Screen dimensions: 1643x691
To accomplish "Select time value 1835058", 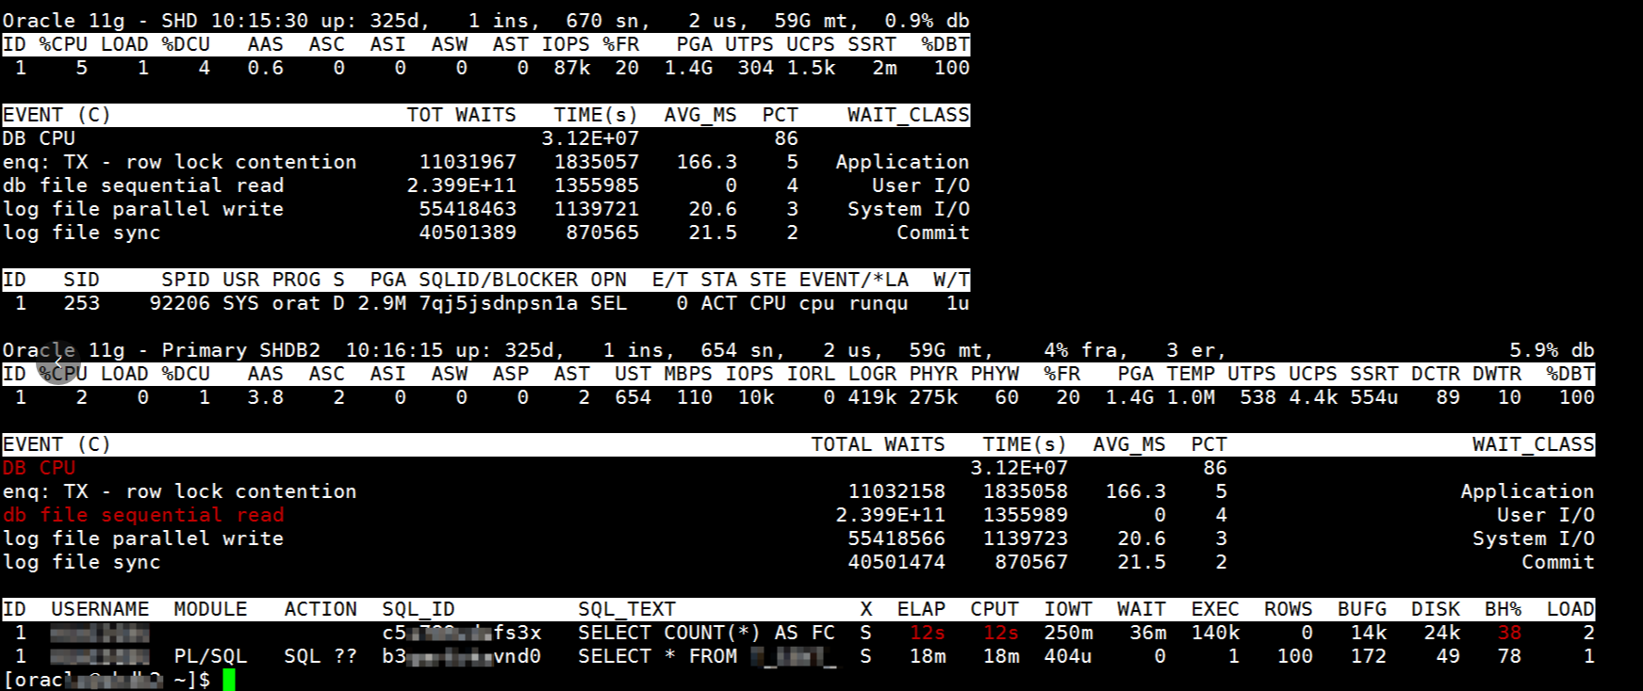I will [x=1026, y=491].
